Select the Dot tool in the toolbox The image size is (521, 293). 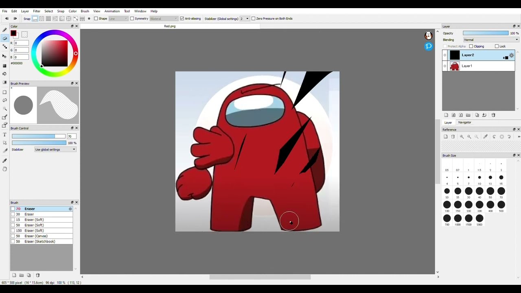4,47
